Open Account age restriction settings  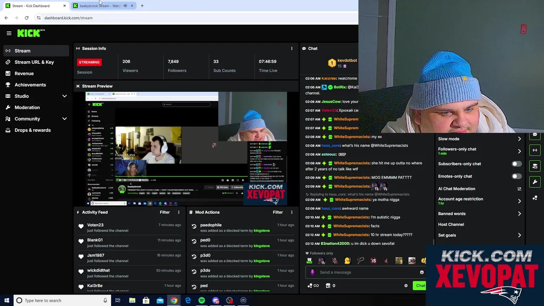click(479, 201)
